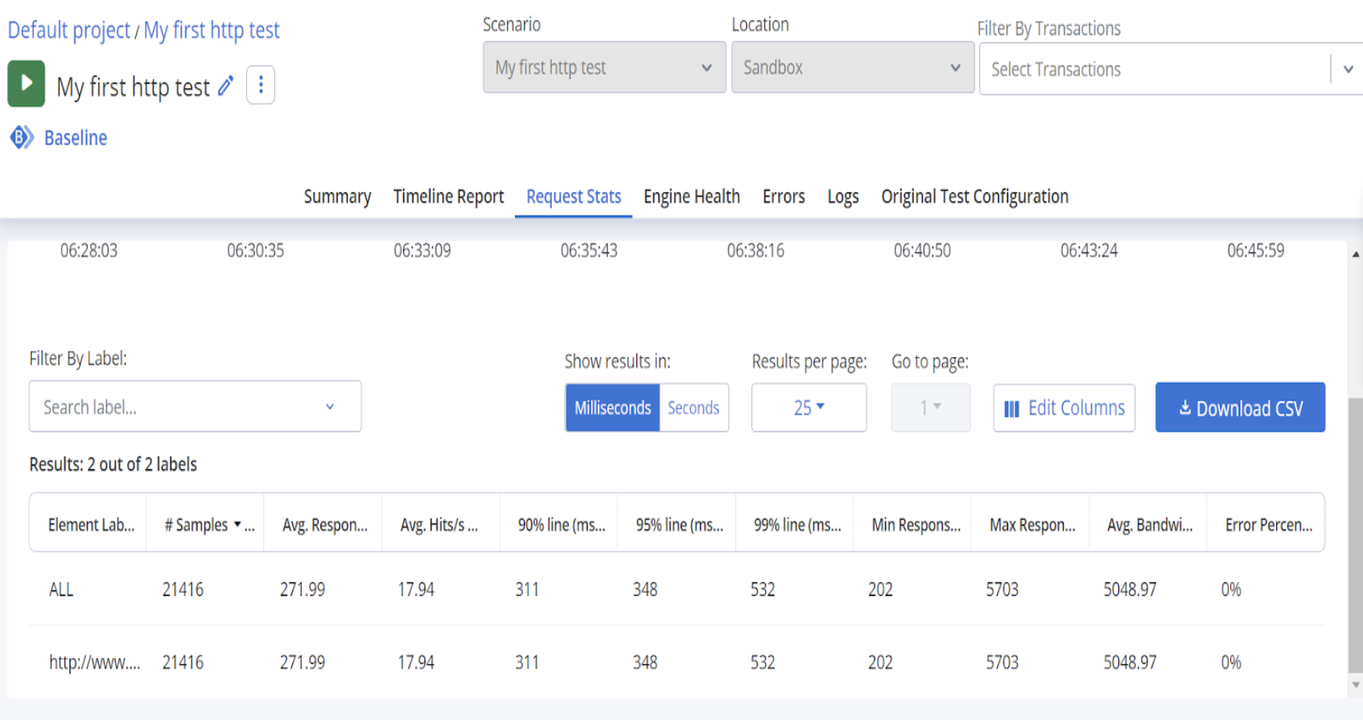The width and height of the screenshot is (1363, 720).
Task: Switch to the Timeline Report tab
Action: click(449, 197)
